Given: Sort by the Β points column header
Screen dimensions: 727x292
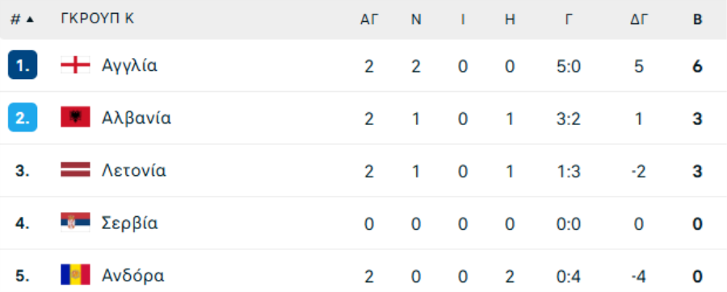Looking at the screenshot, I should tap(697, 19).
